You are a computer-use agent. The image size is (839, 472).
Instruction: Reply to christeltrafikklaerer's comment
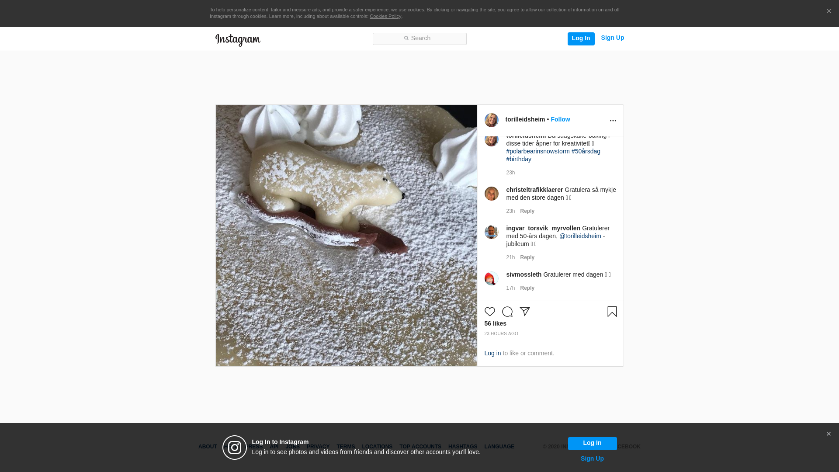point(527,212)
